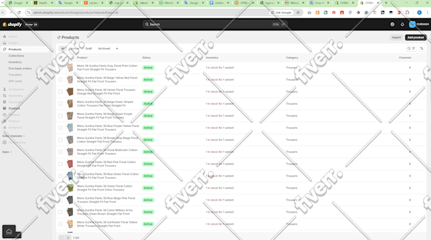Open product Mens Gurkha Pants Gray Floral Print

pos(107,68)
